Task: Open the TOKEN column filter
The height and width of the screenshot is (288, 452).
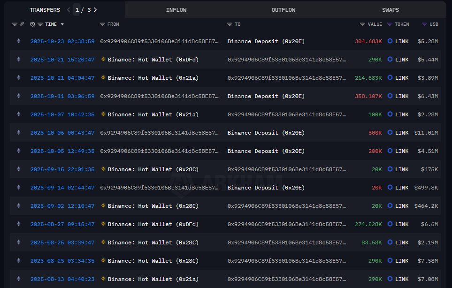Action: (x=390, y=24)
